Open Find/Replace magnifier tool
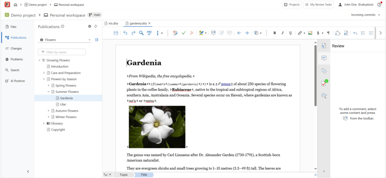The width and height of the screenshot is (386, 178). click(x=141, y=33)
